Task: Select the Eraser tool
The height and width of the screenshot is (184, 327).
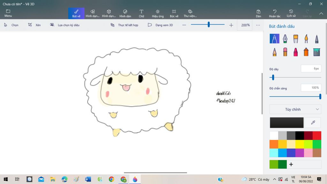Action: [x=285, y=52]
